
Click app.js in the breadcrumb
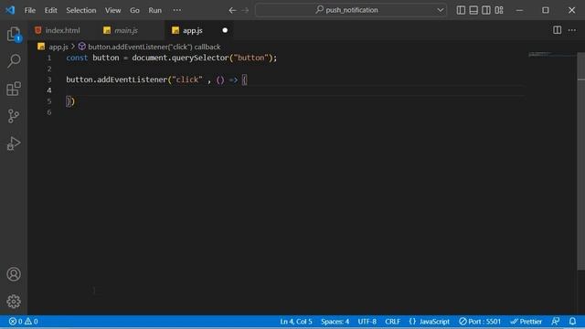58,47
